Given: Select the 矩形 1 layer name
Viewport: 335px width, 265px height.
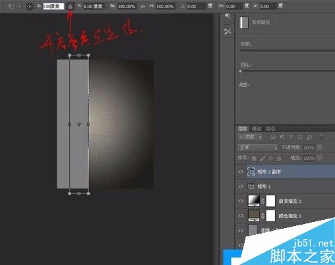Looking at the screenshot, I should pyautogui.click(x=264, y=186).
